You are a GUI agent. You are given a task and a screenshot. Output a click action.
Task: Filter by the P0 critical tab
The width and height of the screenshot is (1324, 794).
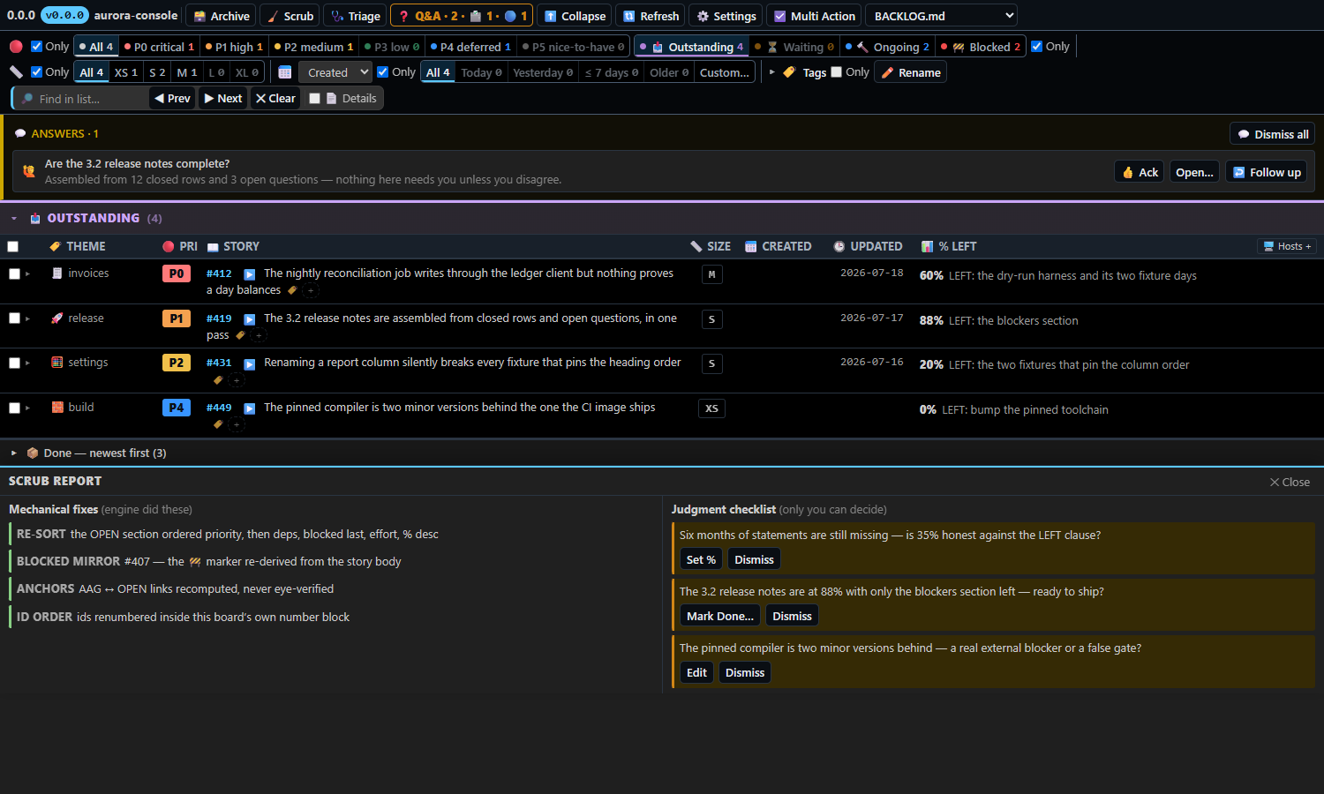coord(160,47)
